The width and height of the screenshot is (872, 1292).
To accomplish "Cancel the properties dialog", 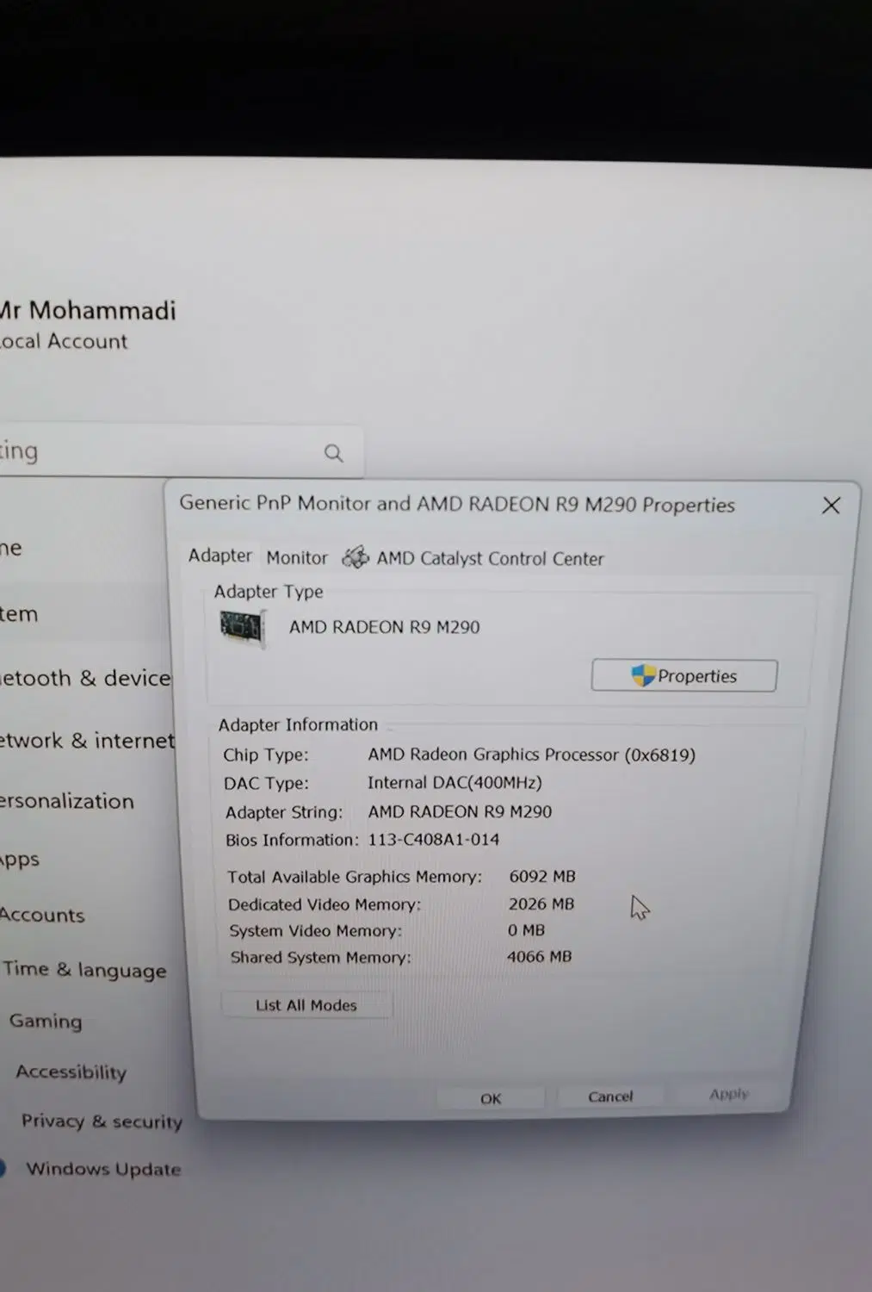I will 610,1096.
